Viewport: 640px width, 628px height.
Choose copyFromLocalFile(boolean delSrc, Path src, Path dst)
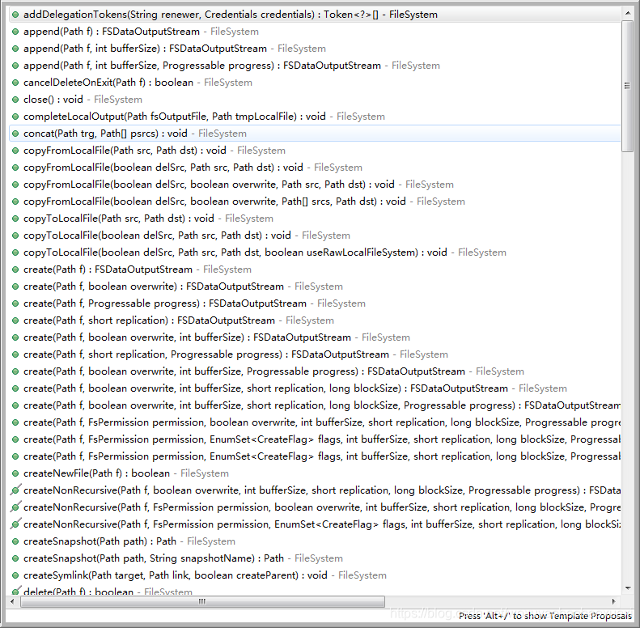[x=314, y=168]
